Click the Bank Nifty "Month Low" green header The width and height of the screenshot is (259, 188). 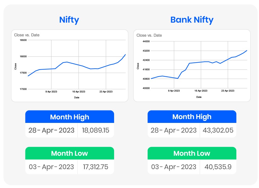tap(192, 153)
